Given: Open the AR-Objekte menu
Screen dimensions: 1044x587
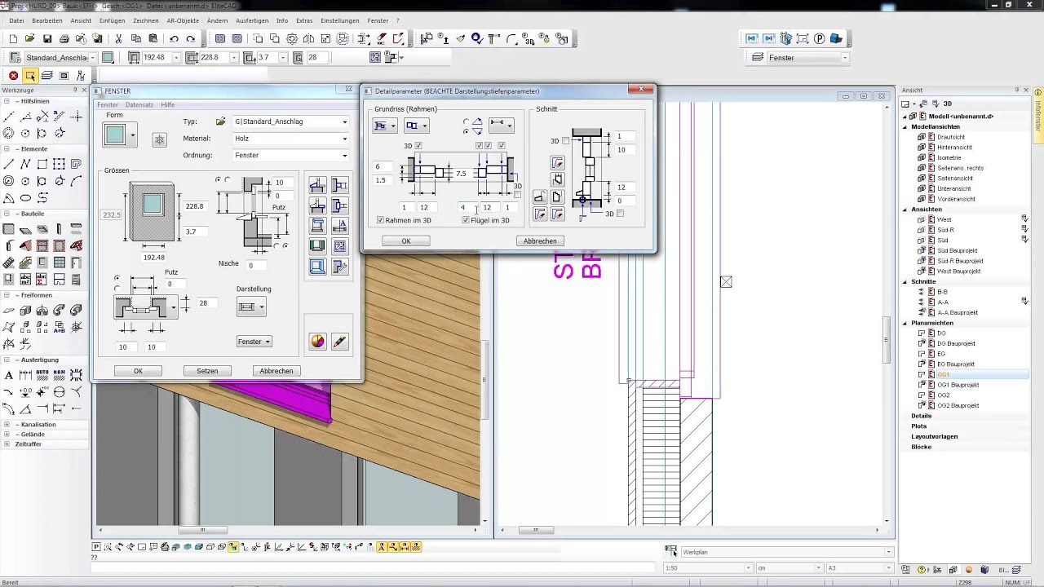Looking at the screenshot, I should pos(183,20).
